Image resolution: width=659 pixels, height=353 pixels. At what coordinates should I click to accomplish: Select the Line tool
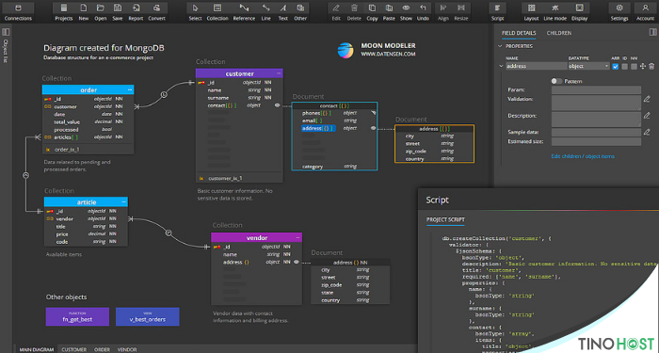265,8
